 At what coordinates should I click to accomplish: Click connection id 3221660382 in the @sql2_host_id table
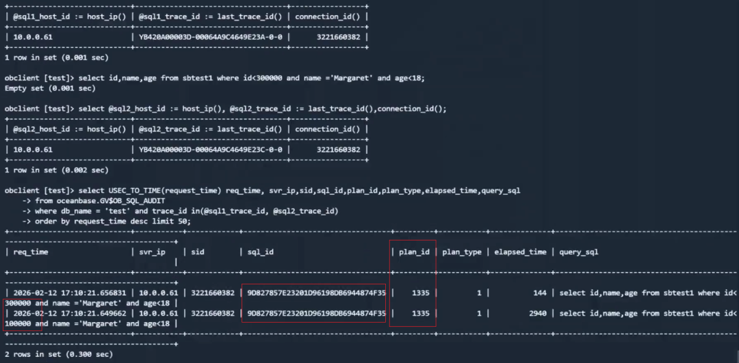(340, 150)
